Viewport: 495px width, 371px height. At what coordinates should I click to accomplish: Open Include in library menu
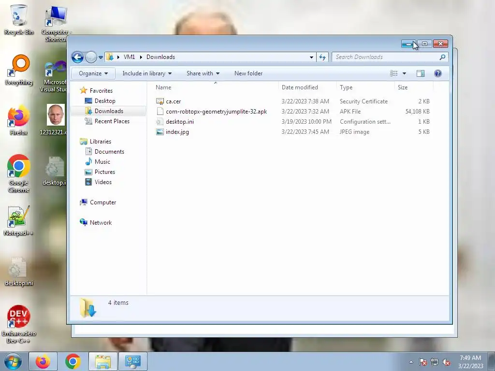147,73
